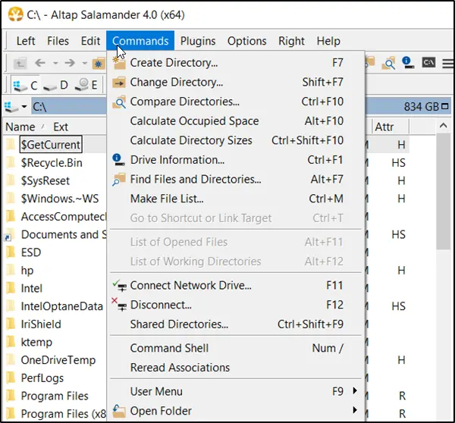
Task: Expand the Open Folder submenu
Action: pyautogui.click(x=236, y=411)
